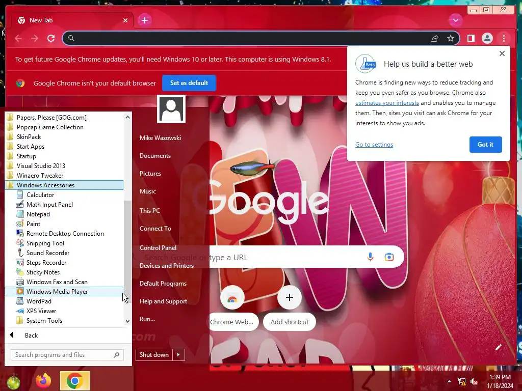Click start menu user account picture
This screenshot has height=391, width=522.
coord(171,109)
